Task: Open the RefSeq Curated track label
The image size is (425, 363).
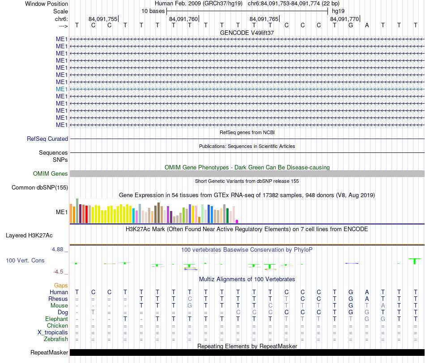Action: [x=47, y=139]
